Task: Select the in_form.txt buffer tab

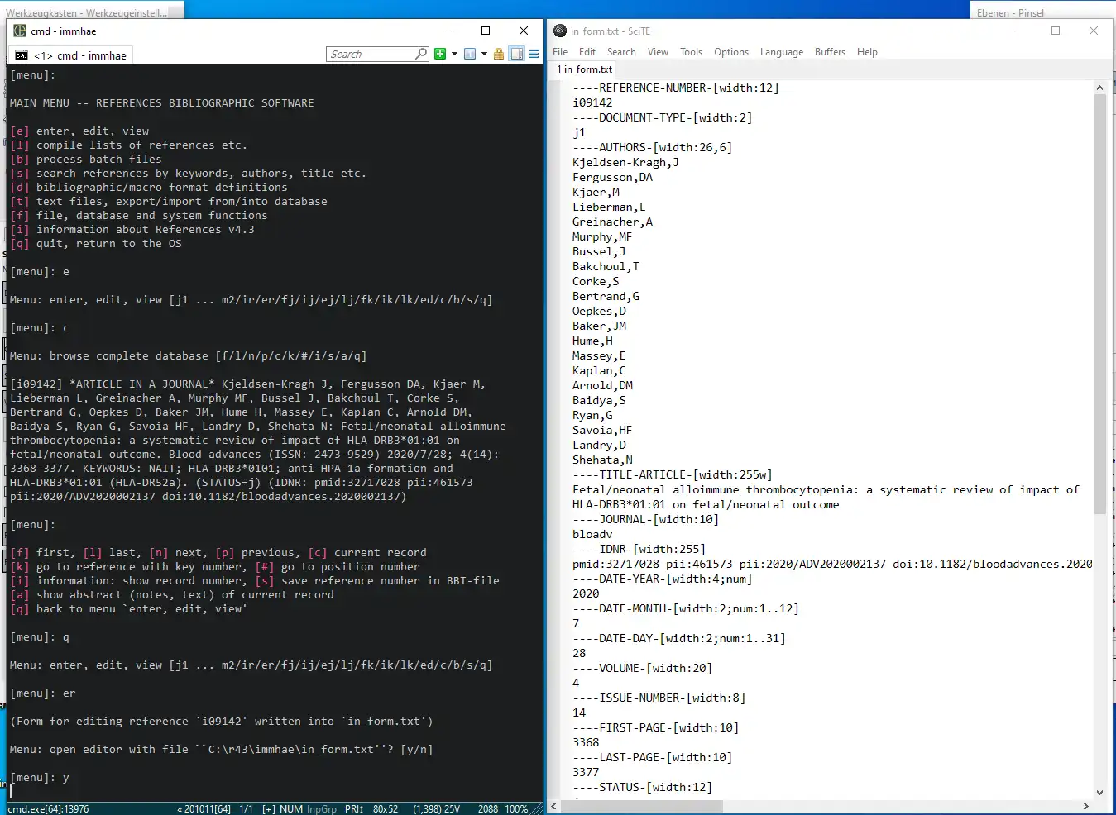Action: coord(584,69)
